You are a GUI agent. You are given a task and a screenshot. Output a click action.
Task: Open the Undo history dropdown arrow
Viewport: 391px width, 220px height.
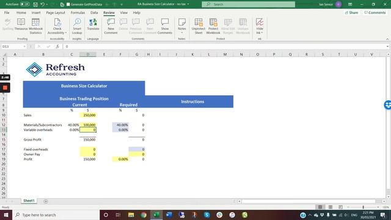click(47, 4)
